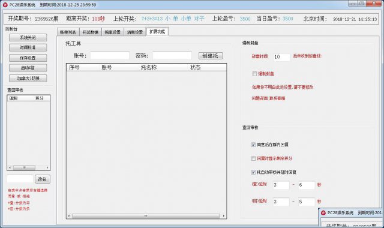Click the 积分 column header in left list

(40, 98)
